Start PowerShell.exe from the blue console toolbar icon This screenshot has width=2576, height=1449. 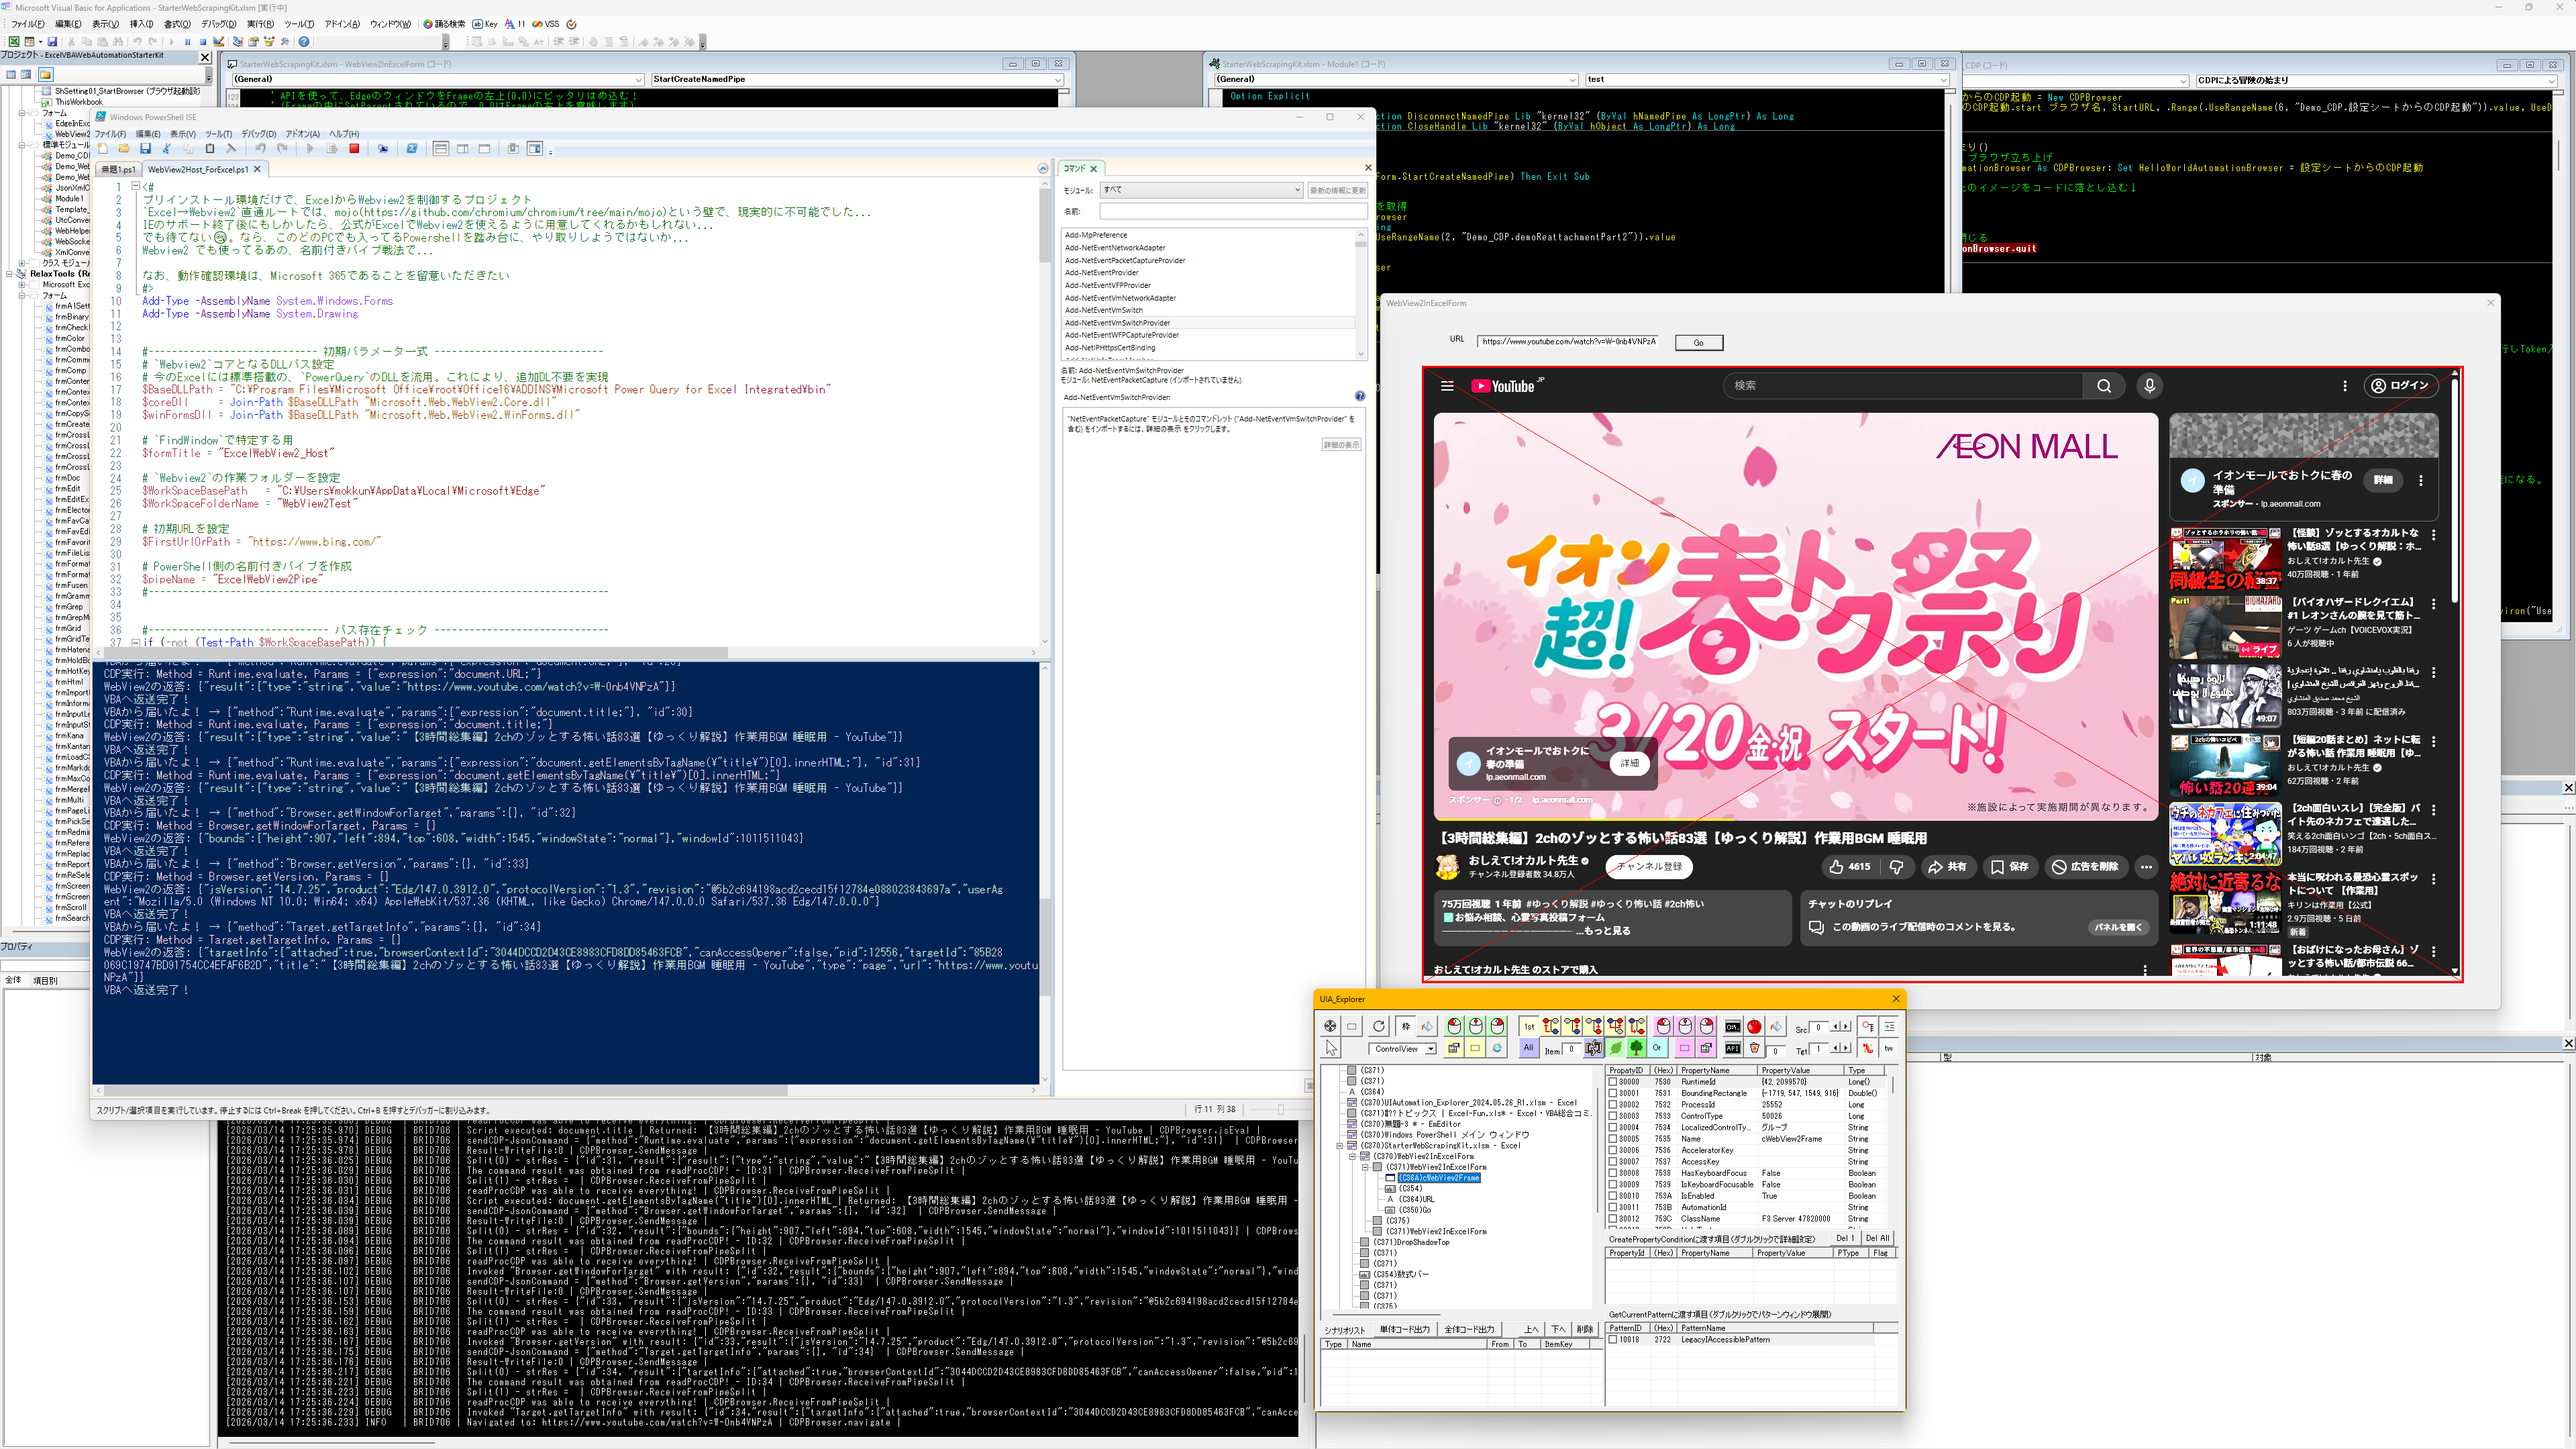tap(412, 149)
